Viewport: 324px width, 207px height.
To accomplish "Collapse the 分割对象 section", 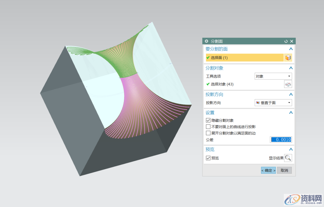I will (290, 68).
